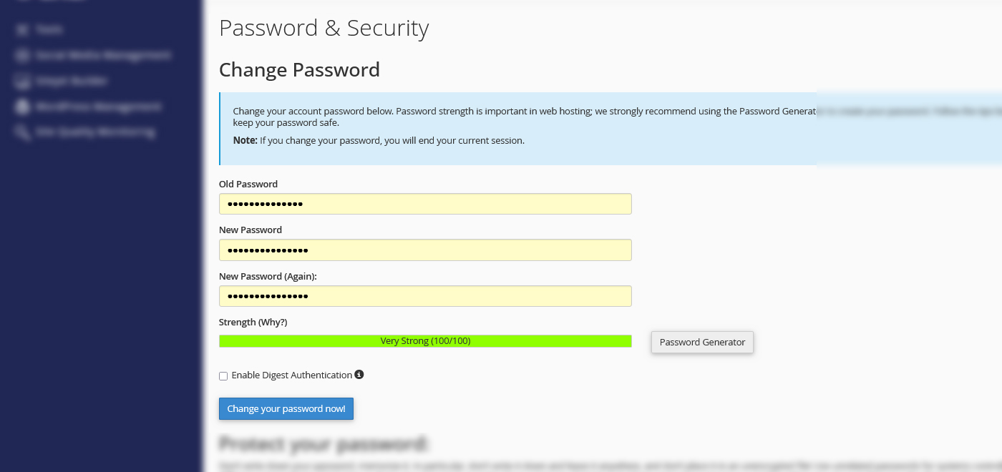This screenshot has height=472, width=1002.
Task: Select the site builder icon in the sidebar
Action: coord(21,81)
